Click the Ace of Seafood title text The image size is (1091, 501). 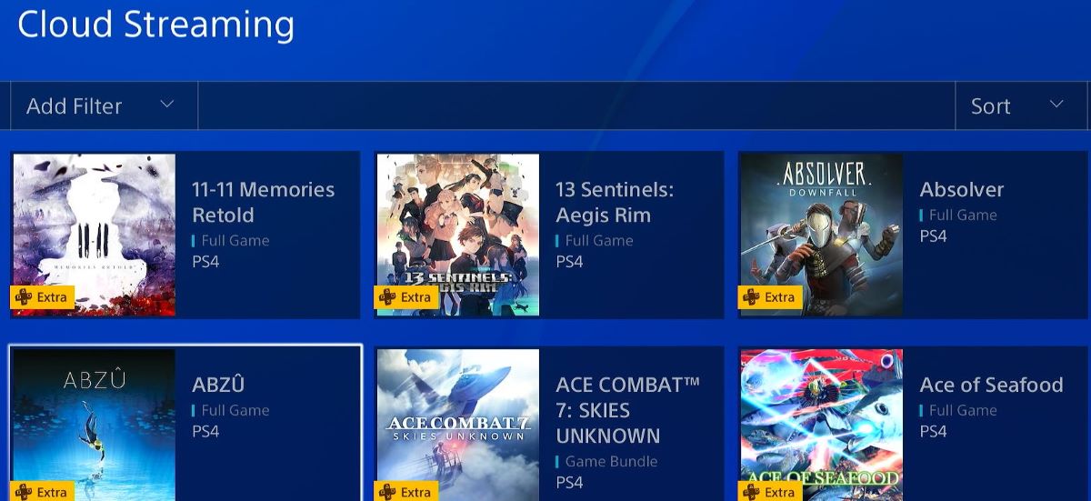click(x=991, y=385)
